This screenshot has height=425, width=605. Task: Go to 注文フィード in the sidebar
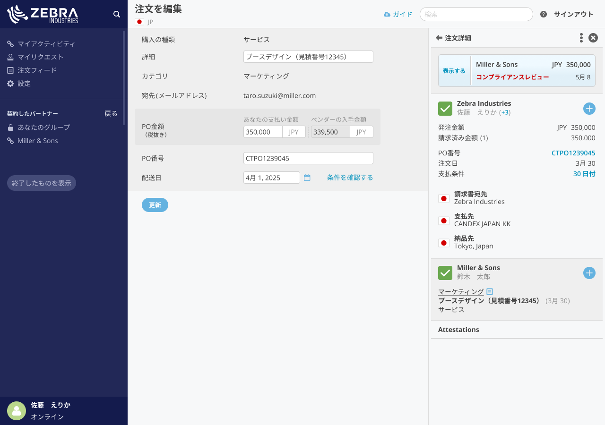(37, 70)
